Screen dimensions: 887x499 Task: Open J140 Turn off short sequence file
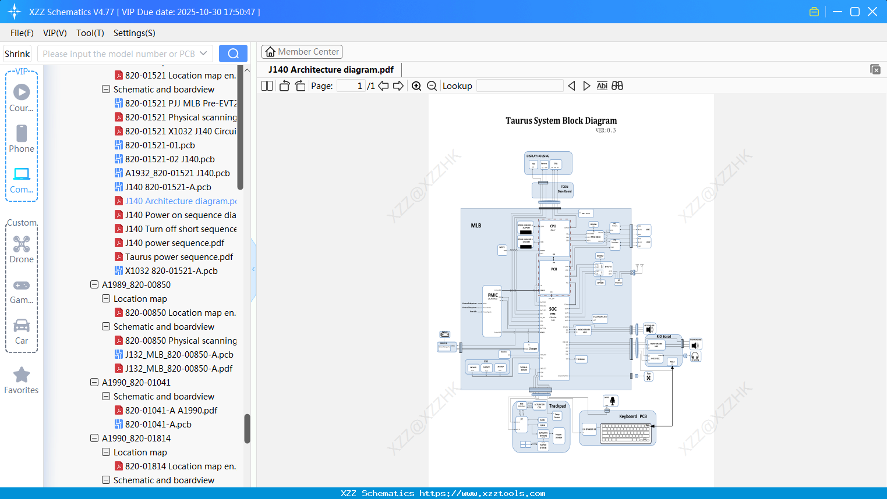tap(175, 229)
